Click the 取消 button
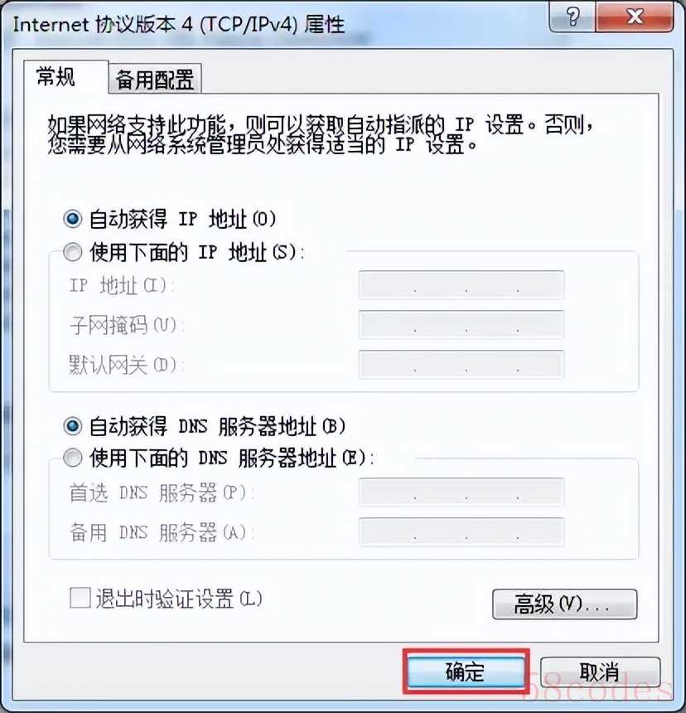 pos(600,672)
